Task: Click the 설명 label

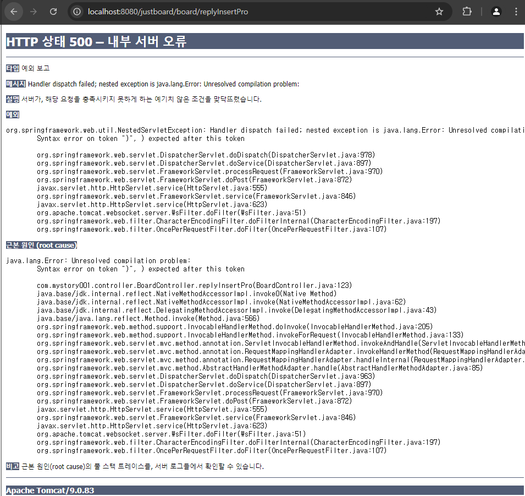Action: [x=13, y=99]
